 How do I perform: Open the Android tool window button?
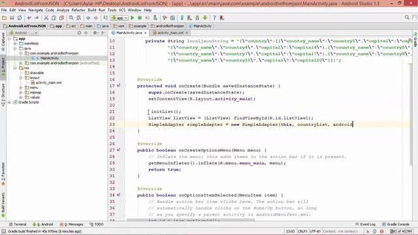coord(42,225)
